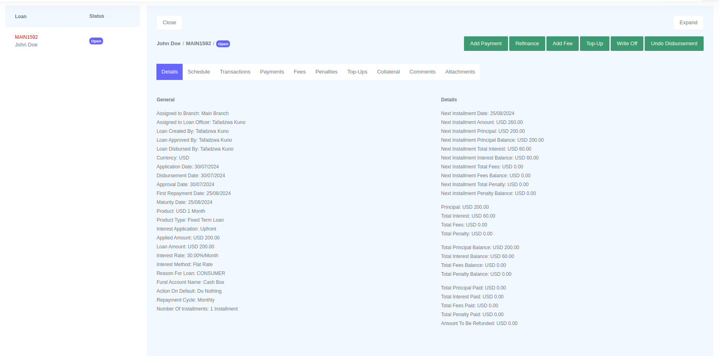This screenshot has width=719, height=363.
Task: Select the Details tab
Action: coord(169,72)
